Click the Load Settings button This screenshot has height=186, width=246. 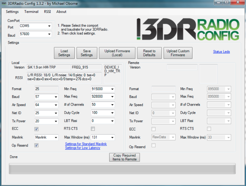tap(64, 53)
